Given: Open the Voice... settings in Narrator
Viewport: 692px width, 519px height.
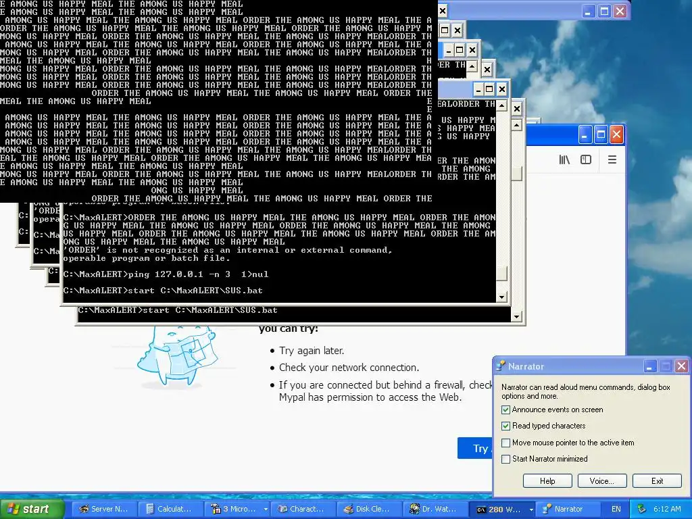Looking at the screenshot, I should click(x=602, y=481).
